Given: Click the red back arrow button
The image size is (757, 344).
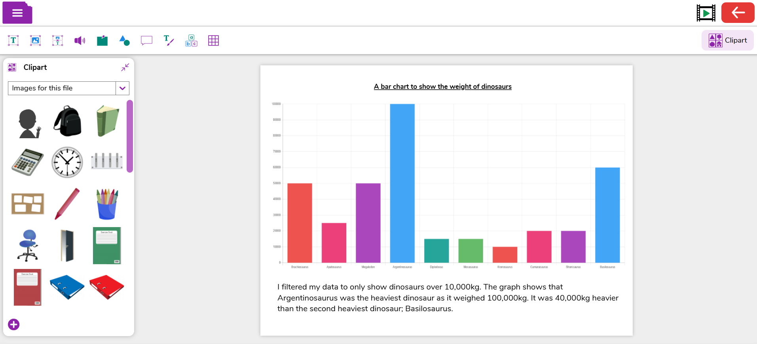Looking at the screenshot, I should click(x=738, y=13).
